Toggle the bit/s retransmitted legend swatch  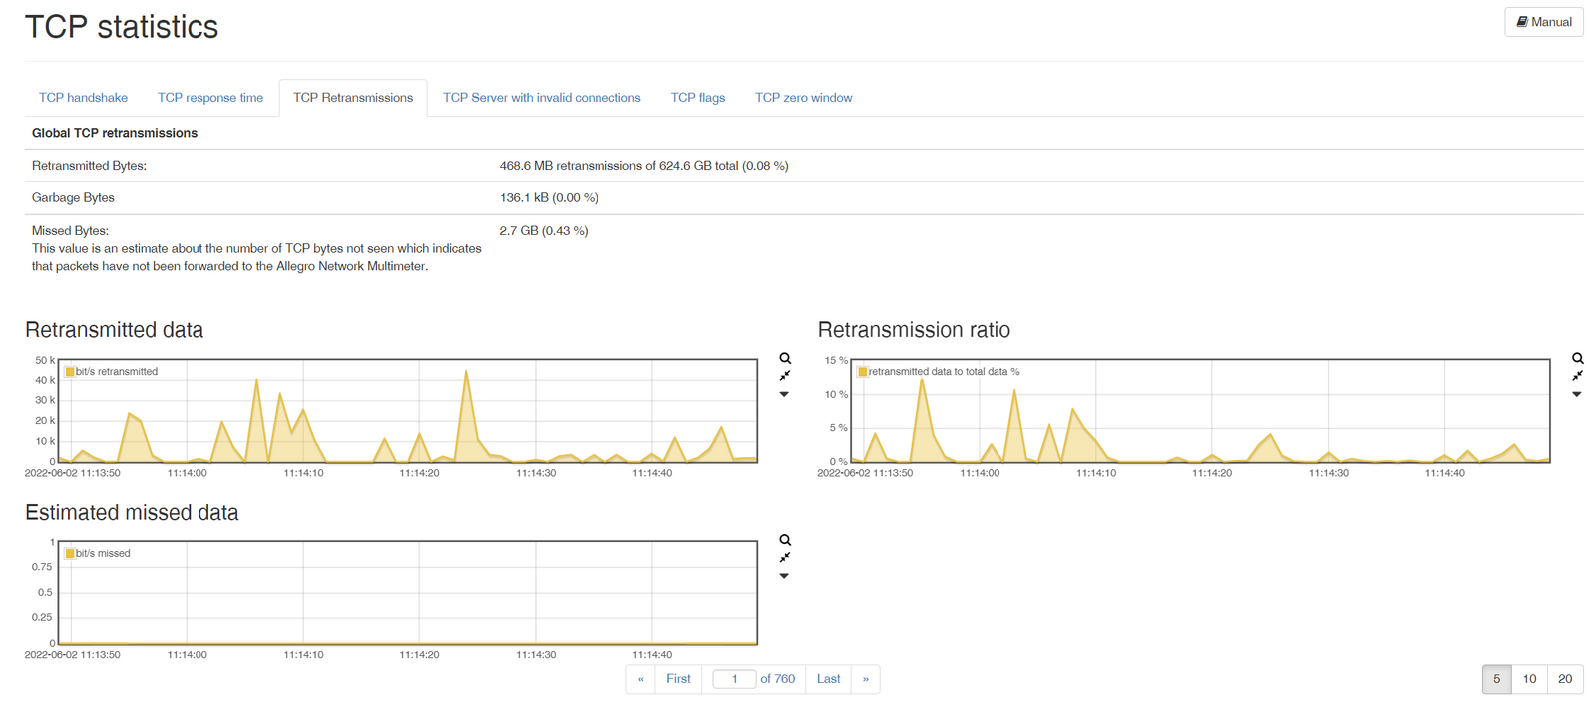(70, 372)
